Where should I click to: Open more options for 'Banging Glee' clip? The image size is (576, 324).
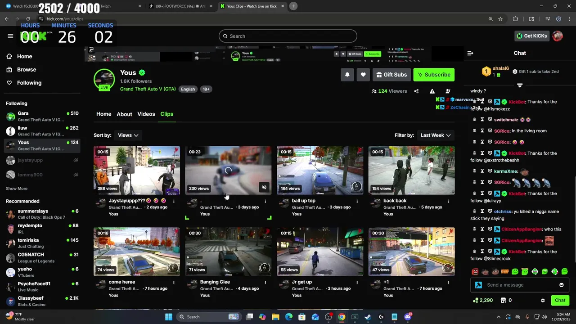(265, 283)
